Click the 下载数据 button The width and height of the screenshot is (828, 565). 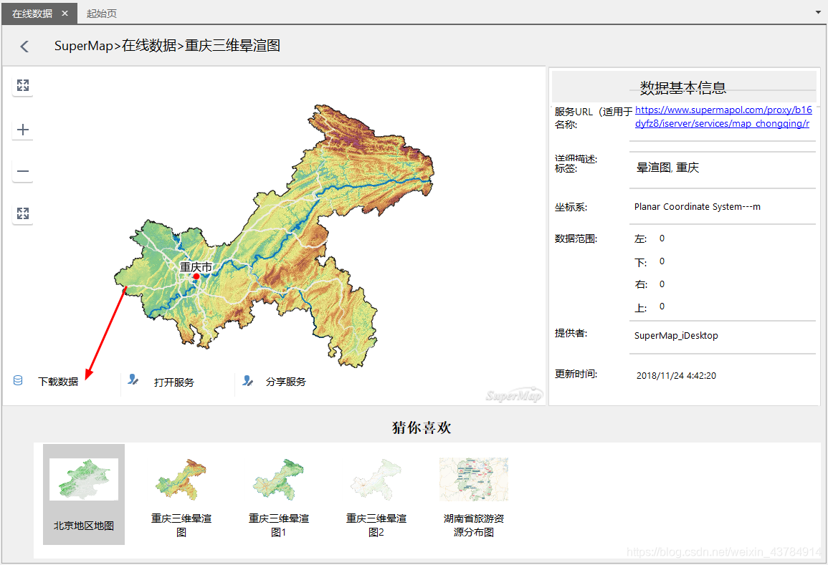pyautogui.click(x=58, y=382)
